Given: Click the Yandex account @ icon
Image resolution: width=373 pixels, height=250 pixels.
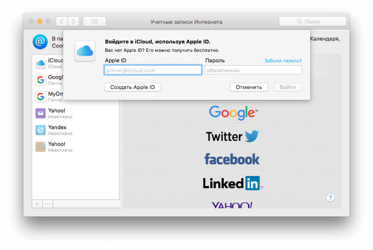Looking at the screenshot, I should coord(41,130).
